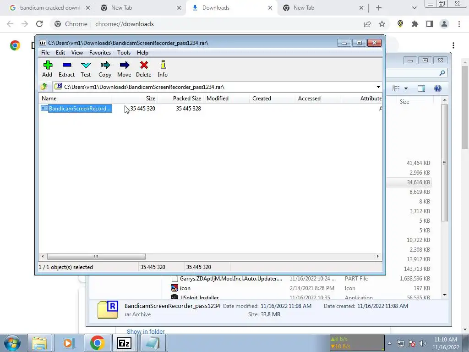
Task: Toggle Explorer preview pane icon
Action: click(421, 88)
